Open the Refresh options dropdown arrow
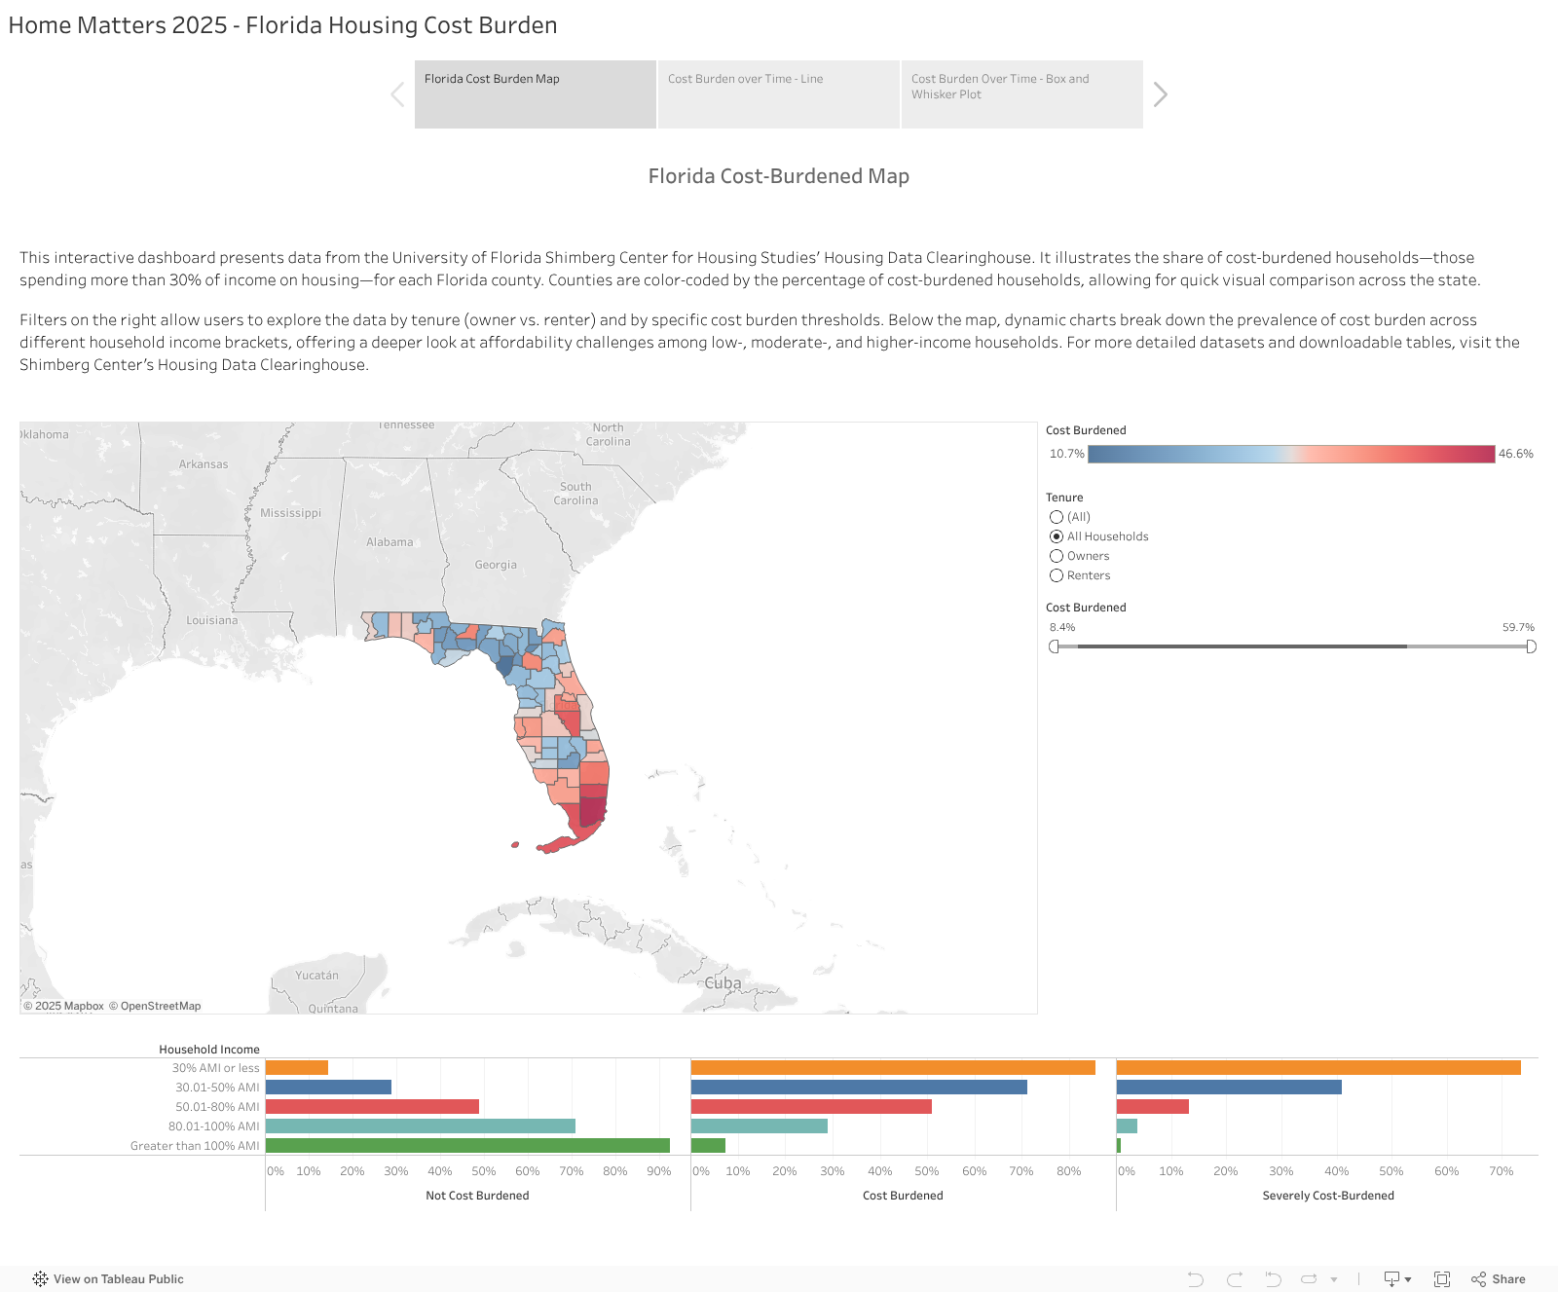The width and height of the screenshot is (1558, 1292). (x=1332, y=1278)
